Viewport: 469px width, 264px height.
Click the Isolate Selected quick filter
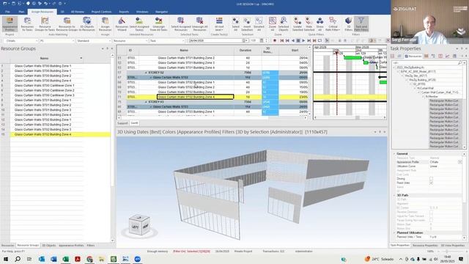pos(298,24)
